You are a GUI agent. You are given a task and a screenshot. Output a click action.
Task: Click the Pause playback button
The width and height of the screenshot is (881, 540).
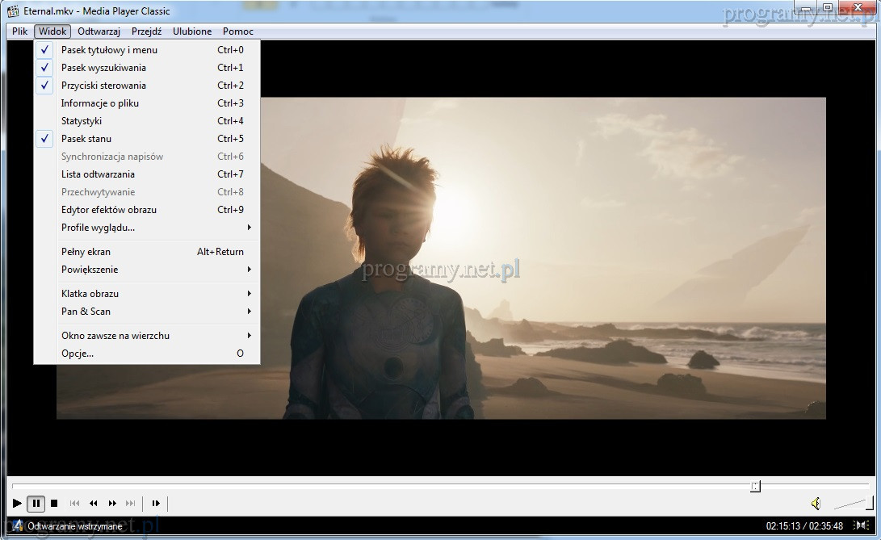[36, 504]
